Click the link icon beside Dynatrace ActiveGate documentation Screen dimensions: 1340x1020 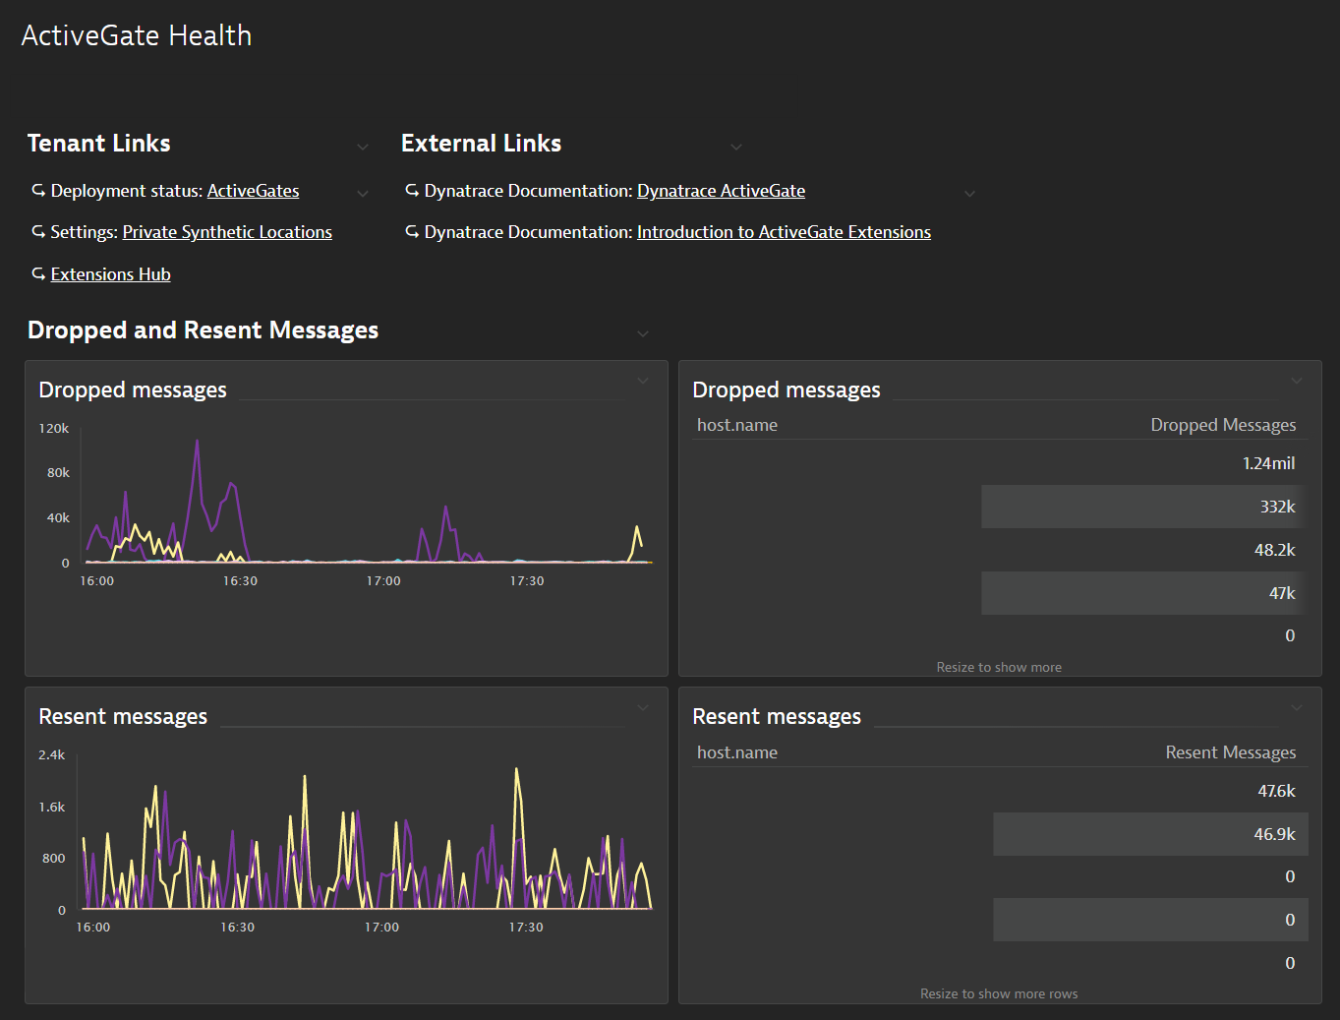(412, 191)
